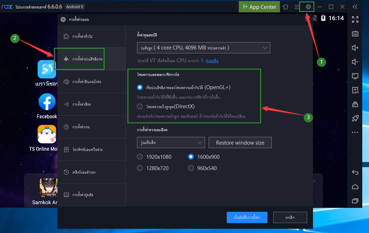Screen dimensions: 369x233
Task: Select the OpenGL+ compatibility mode radio button
Action: pos(140,87)
